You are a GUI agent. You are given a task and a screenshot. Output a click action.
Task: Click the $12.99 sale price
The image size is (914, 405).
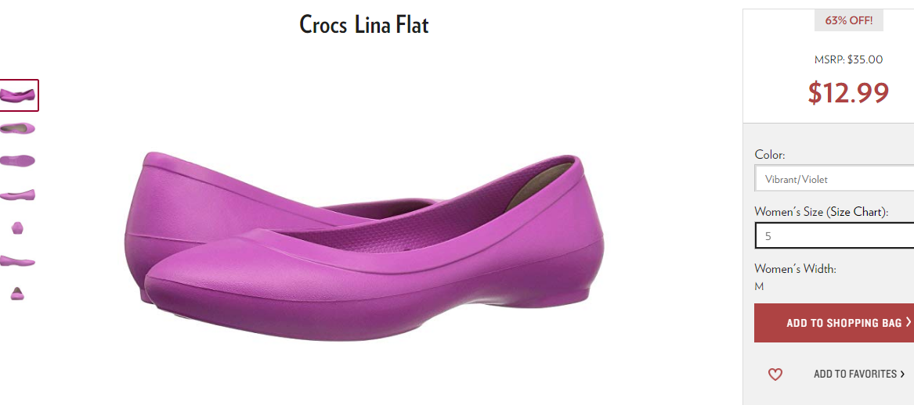(848, 93)
